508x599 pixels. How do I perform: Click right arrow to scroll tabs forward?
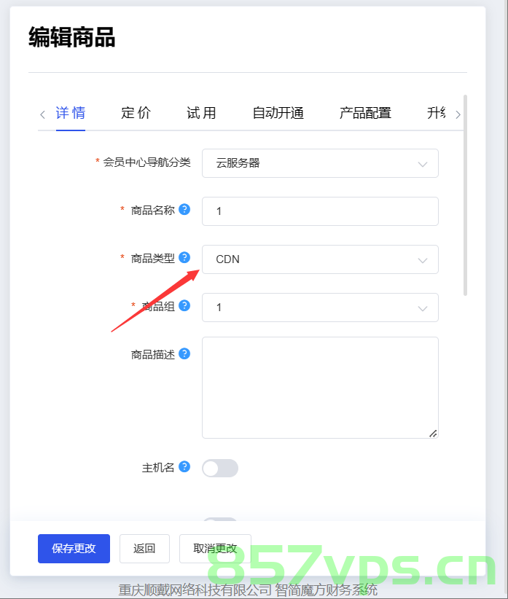(458, 114)
